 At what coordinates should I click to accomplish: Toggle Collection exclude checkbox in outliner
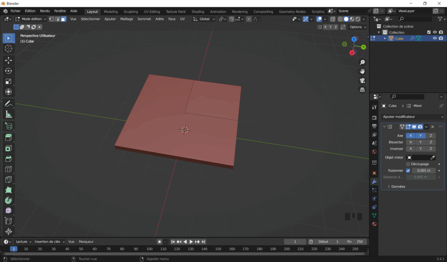[x=429, y=32]
